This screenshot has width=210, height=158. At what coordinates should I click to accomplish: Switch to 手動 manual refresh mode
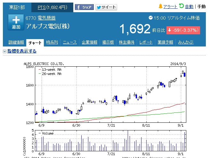click(x=201, y=7)
